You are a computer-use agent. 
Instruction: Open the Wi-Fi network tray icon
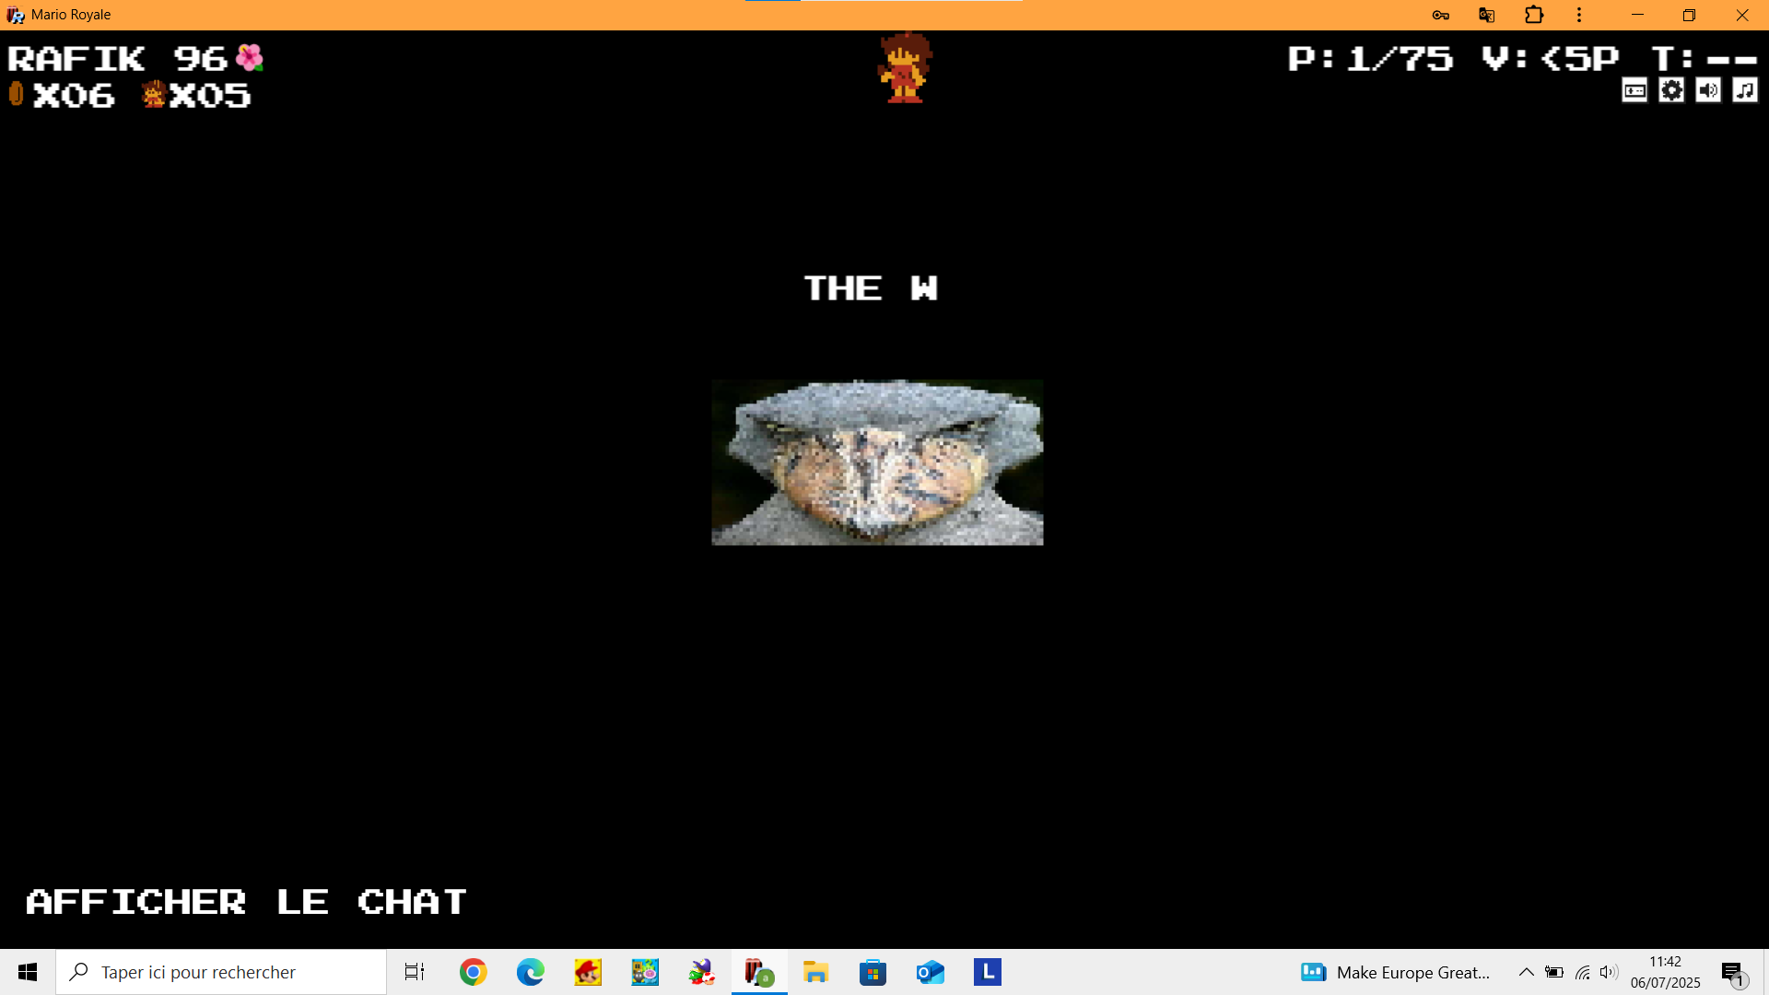click(1583, 972)
